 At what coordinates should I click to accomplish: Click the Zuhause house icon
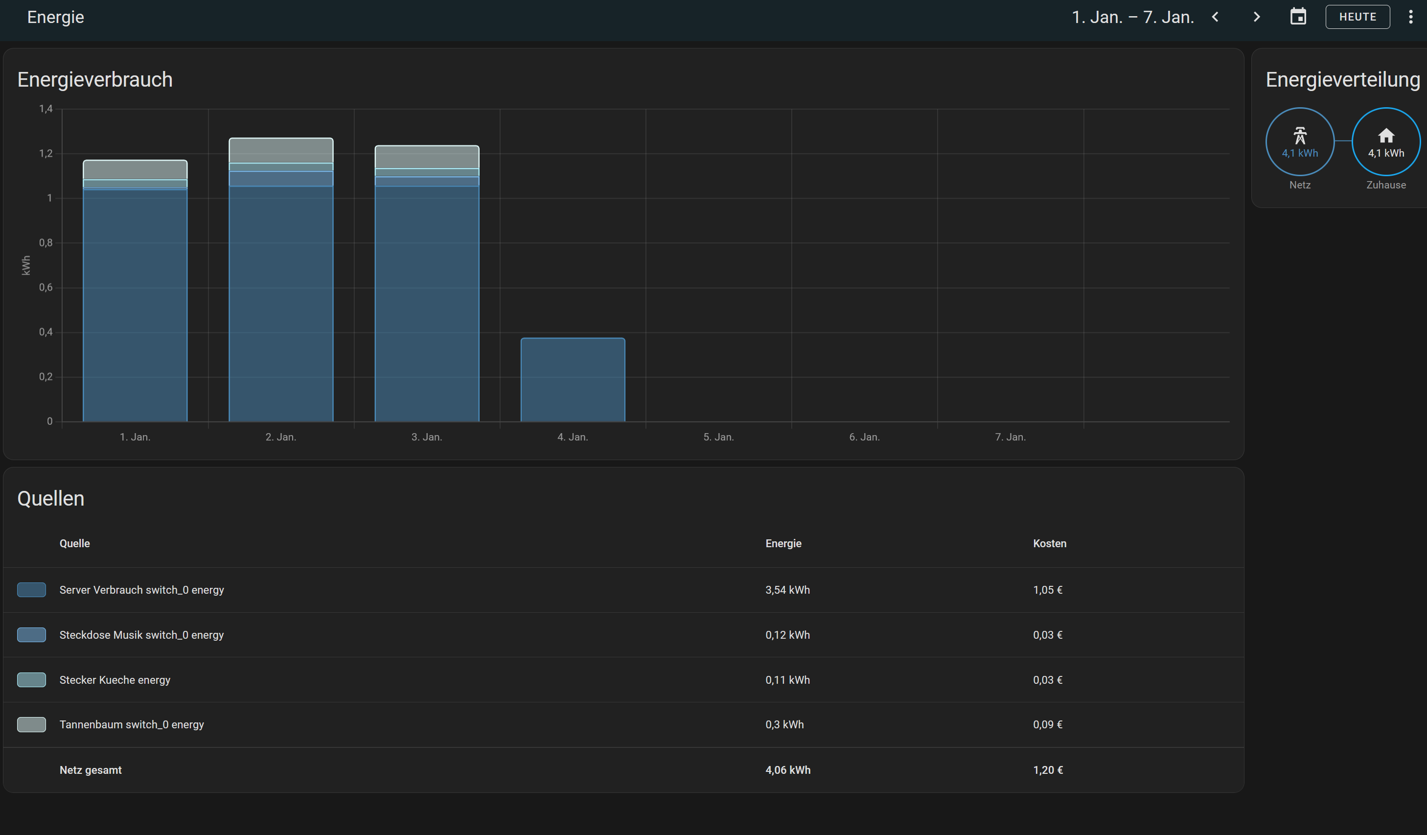pos(1386,136)
